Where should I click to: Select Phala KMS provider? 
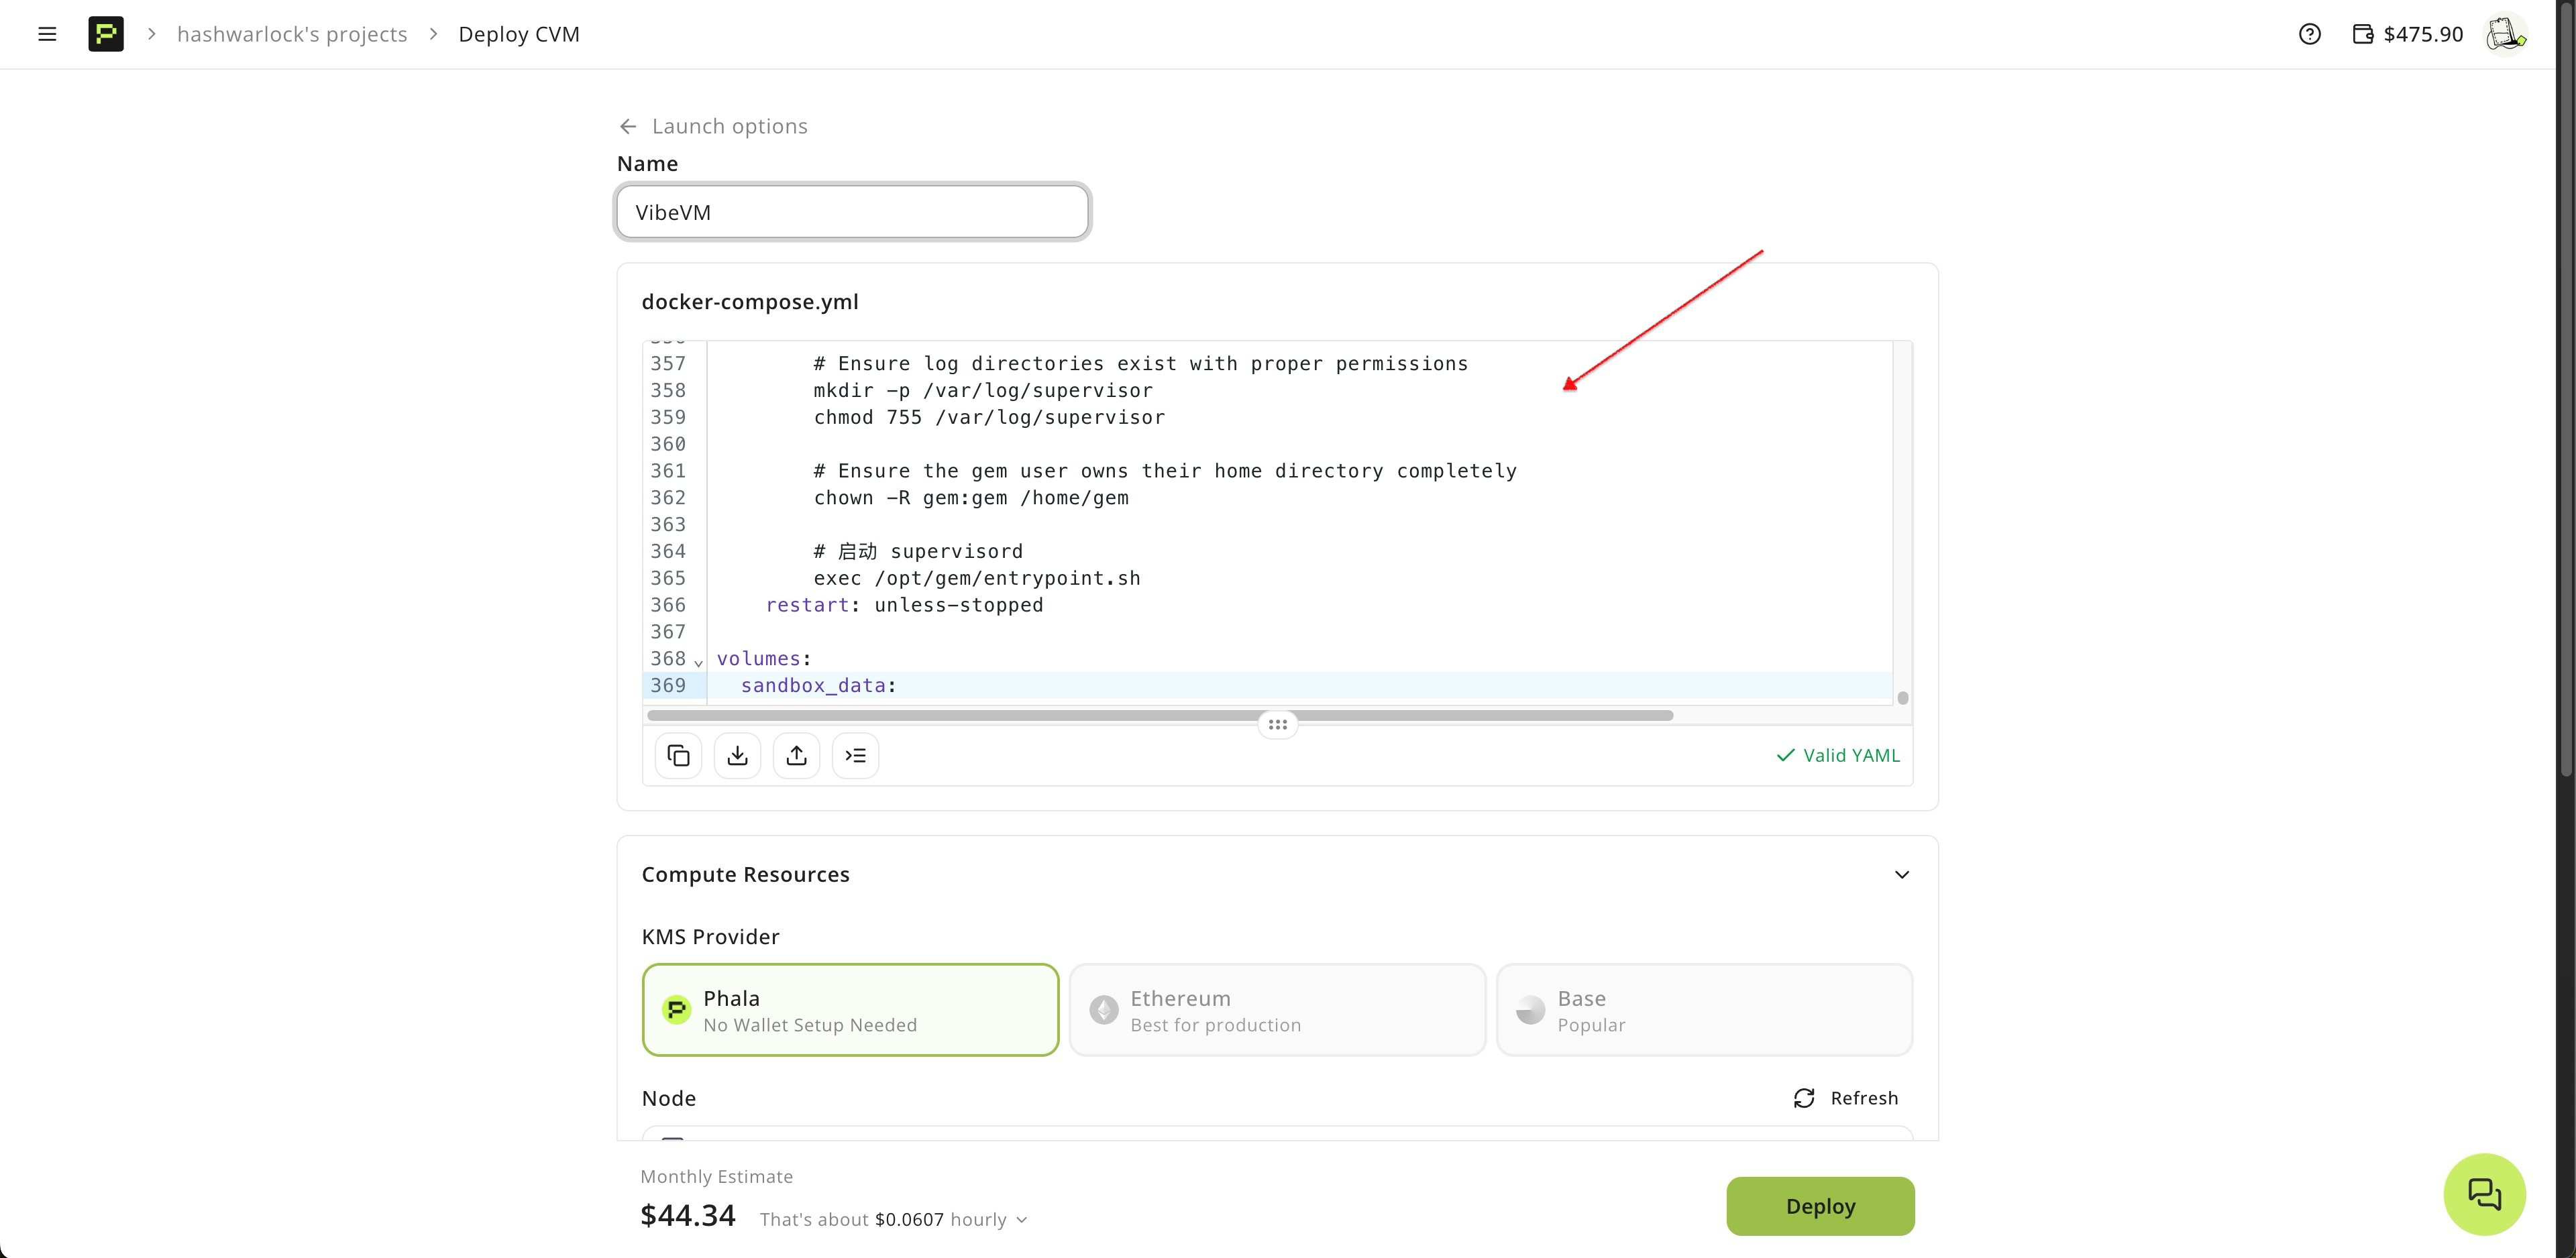coord(850,1010)
